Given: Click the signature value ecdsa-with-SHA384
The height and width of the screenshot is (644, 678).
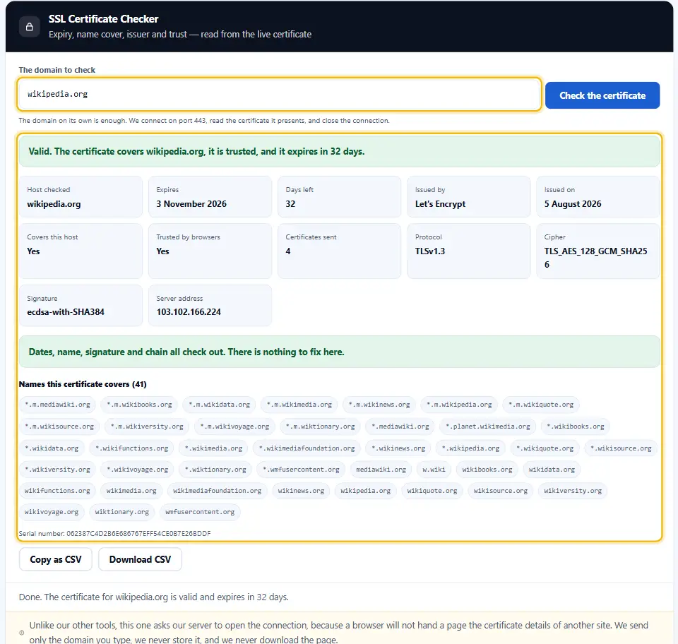Looking at the screenshot, I should (65, 312).
